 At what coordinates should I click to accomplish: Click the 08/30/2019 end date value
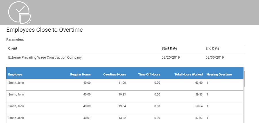click(215, 57)
